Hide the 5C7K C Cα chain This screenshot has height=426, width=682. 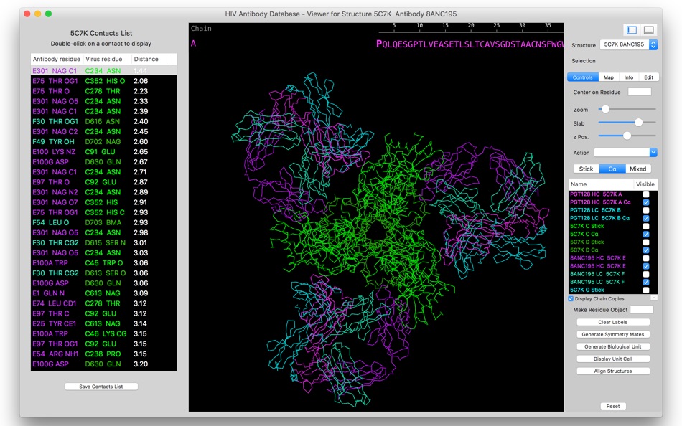point(646,235)
